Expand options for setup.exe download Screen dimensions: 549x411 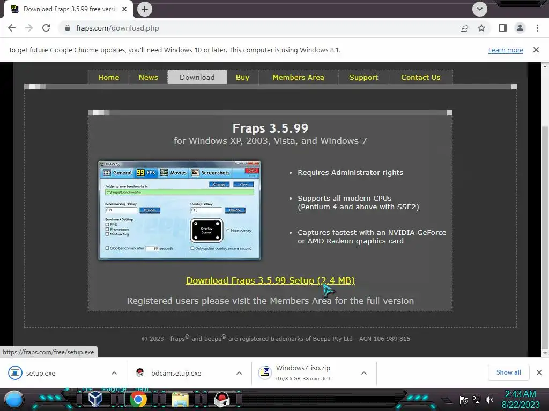pyautogui.click(x=114, y=373)
